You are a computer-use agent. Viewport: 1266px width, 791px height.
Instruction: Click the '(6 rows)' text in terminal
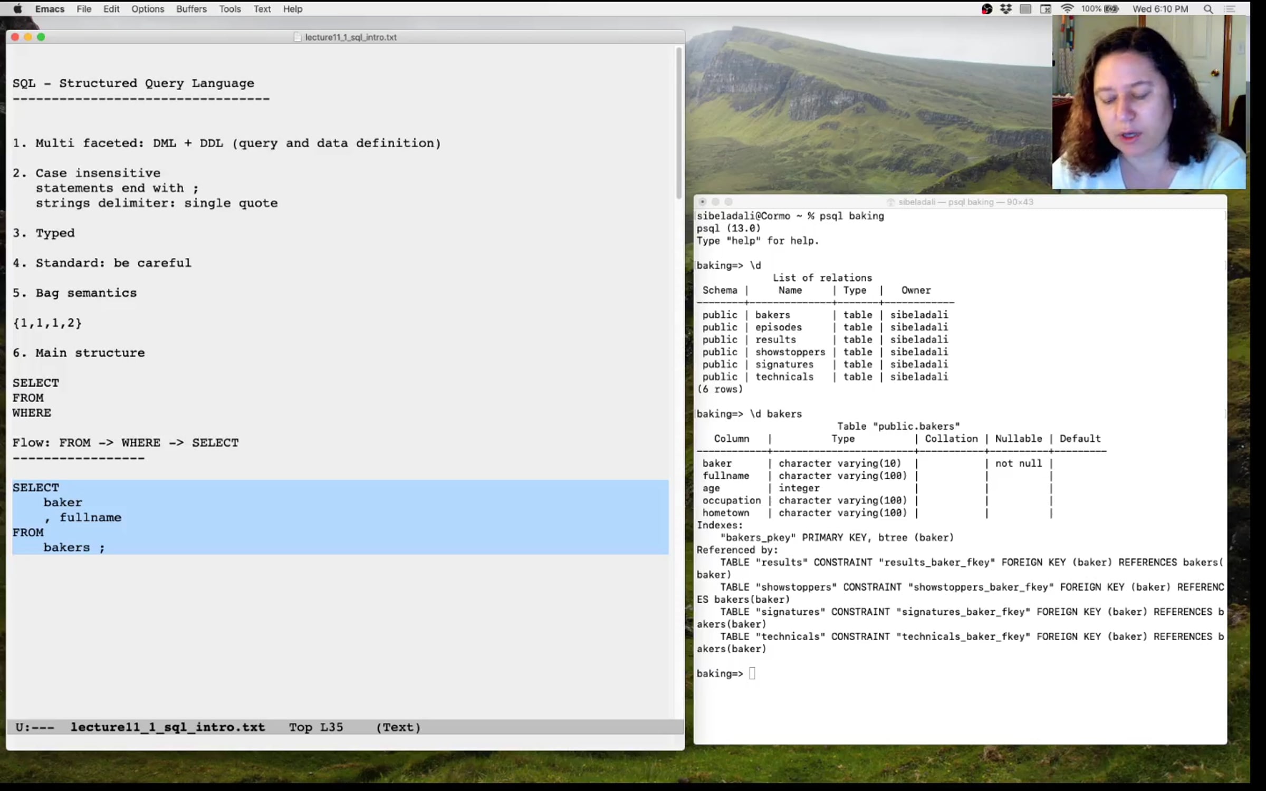coord(720,389)
